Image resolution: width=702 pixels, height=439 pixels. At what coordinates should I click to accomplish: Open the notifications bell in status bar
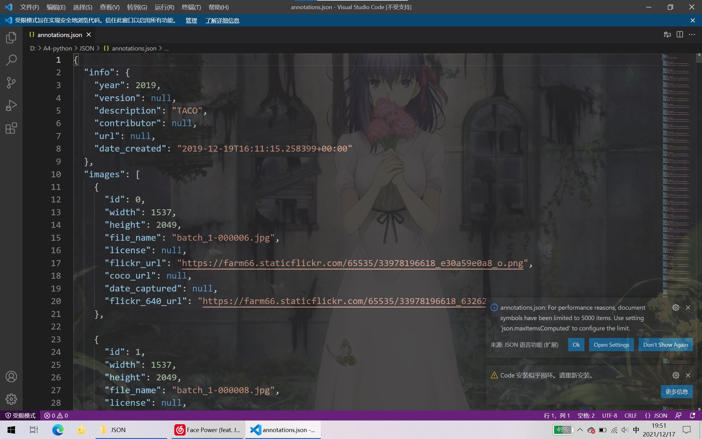tap(692, 415)
